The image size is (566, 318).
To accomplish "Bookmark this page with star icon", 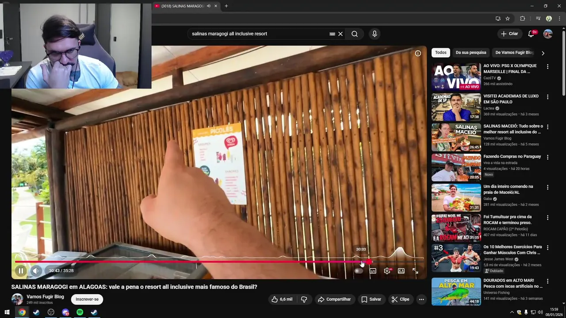I will [x=508, y=19].
